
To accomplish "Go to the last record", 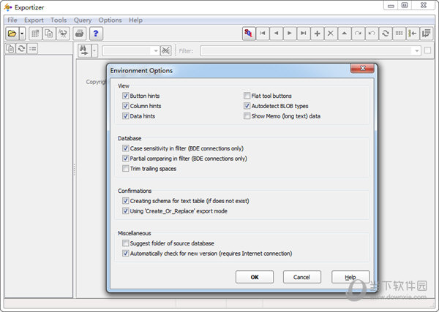I will [304, 34].
